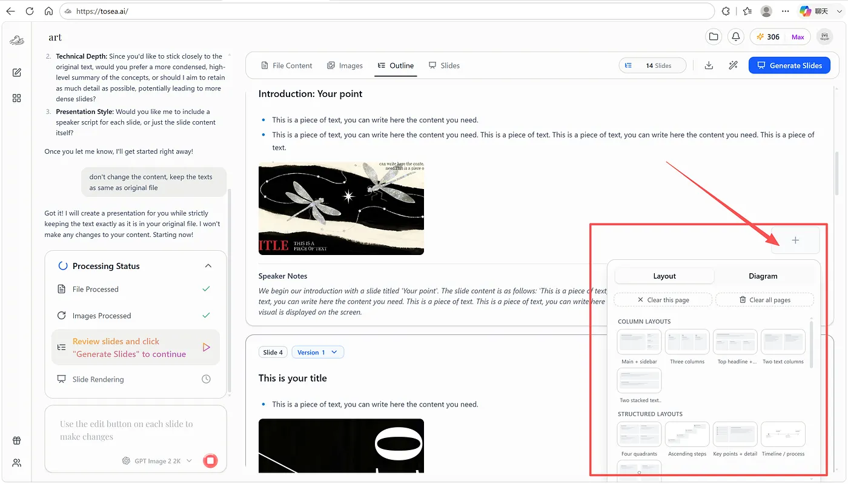Click the Max plan label
The height and width of the screenshot is (484, 848).
point(798,37)
